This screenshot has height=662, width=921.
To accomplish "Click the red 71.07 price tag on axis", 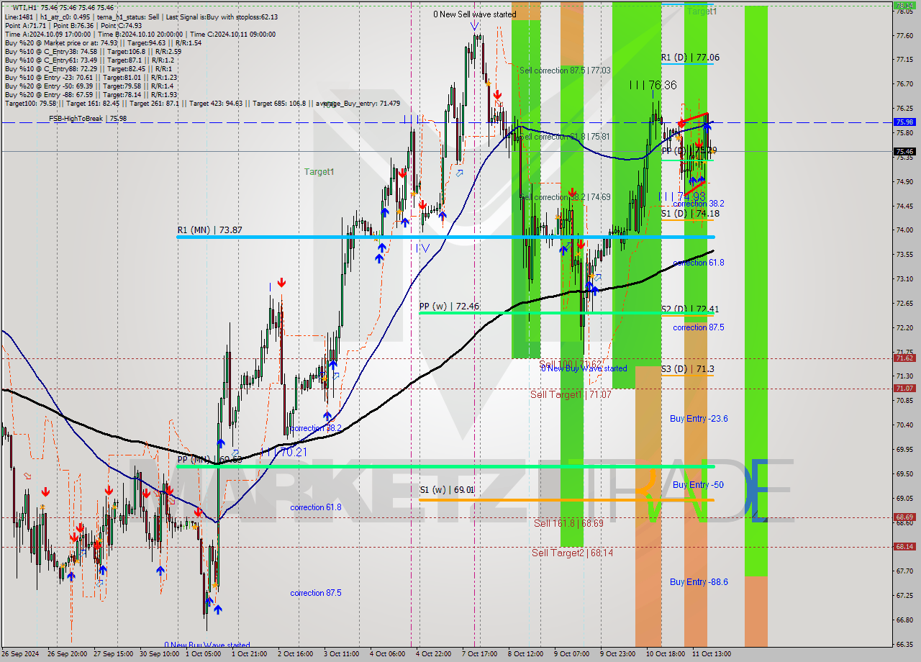I will (x=904, y=388).
